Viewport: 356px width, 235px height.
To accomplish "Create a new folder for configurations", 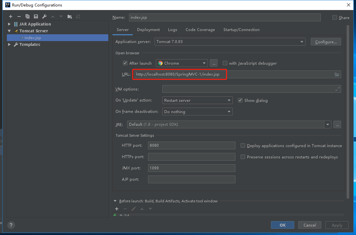I will point(70,16).
